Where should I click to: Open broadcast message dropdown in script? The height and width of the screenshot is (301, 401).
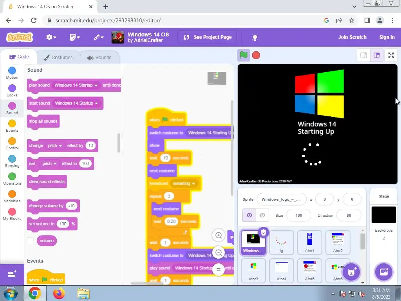point(184,183)
